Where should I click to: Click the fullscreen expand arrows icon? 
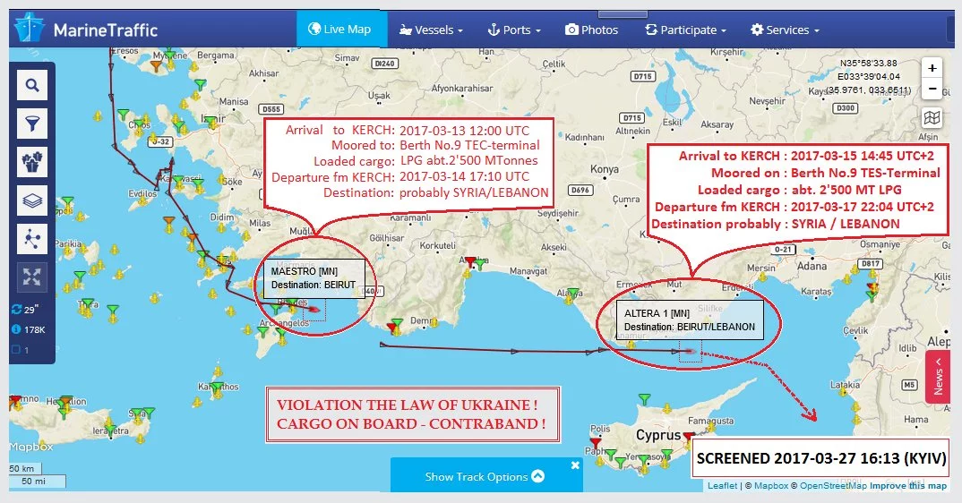[x=32, y=277]
